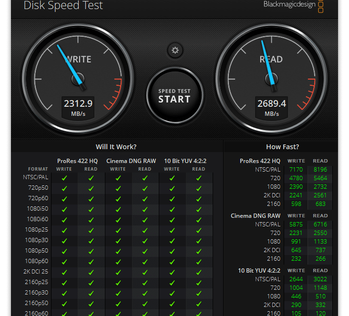Click the NTSC/PAL YUV read checkmark

coord(199,178)
